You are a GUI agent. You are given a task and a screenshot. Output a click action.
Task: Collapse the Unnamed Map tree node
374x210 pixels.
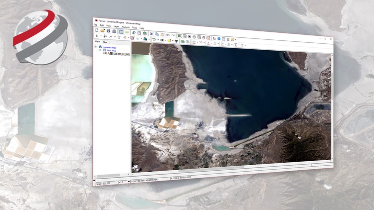pyautogui.click(x=95, y=47)
